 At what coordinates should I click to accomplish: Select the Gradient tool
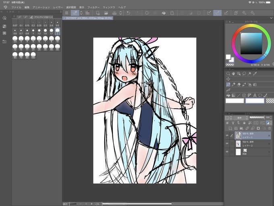233,95
